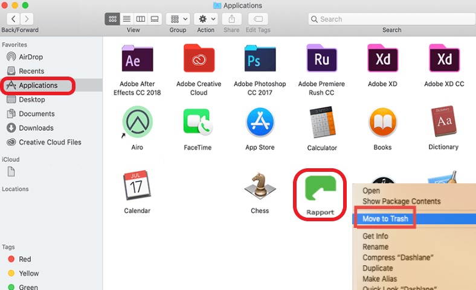Select the Dictionary app icon

(443, 121)
